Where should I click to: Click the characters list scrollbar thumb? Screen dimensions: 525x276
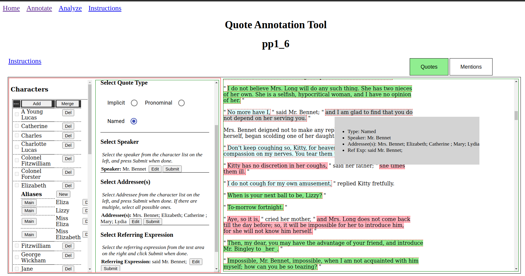pyautogui.click(x=90, y=119)
